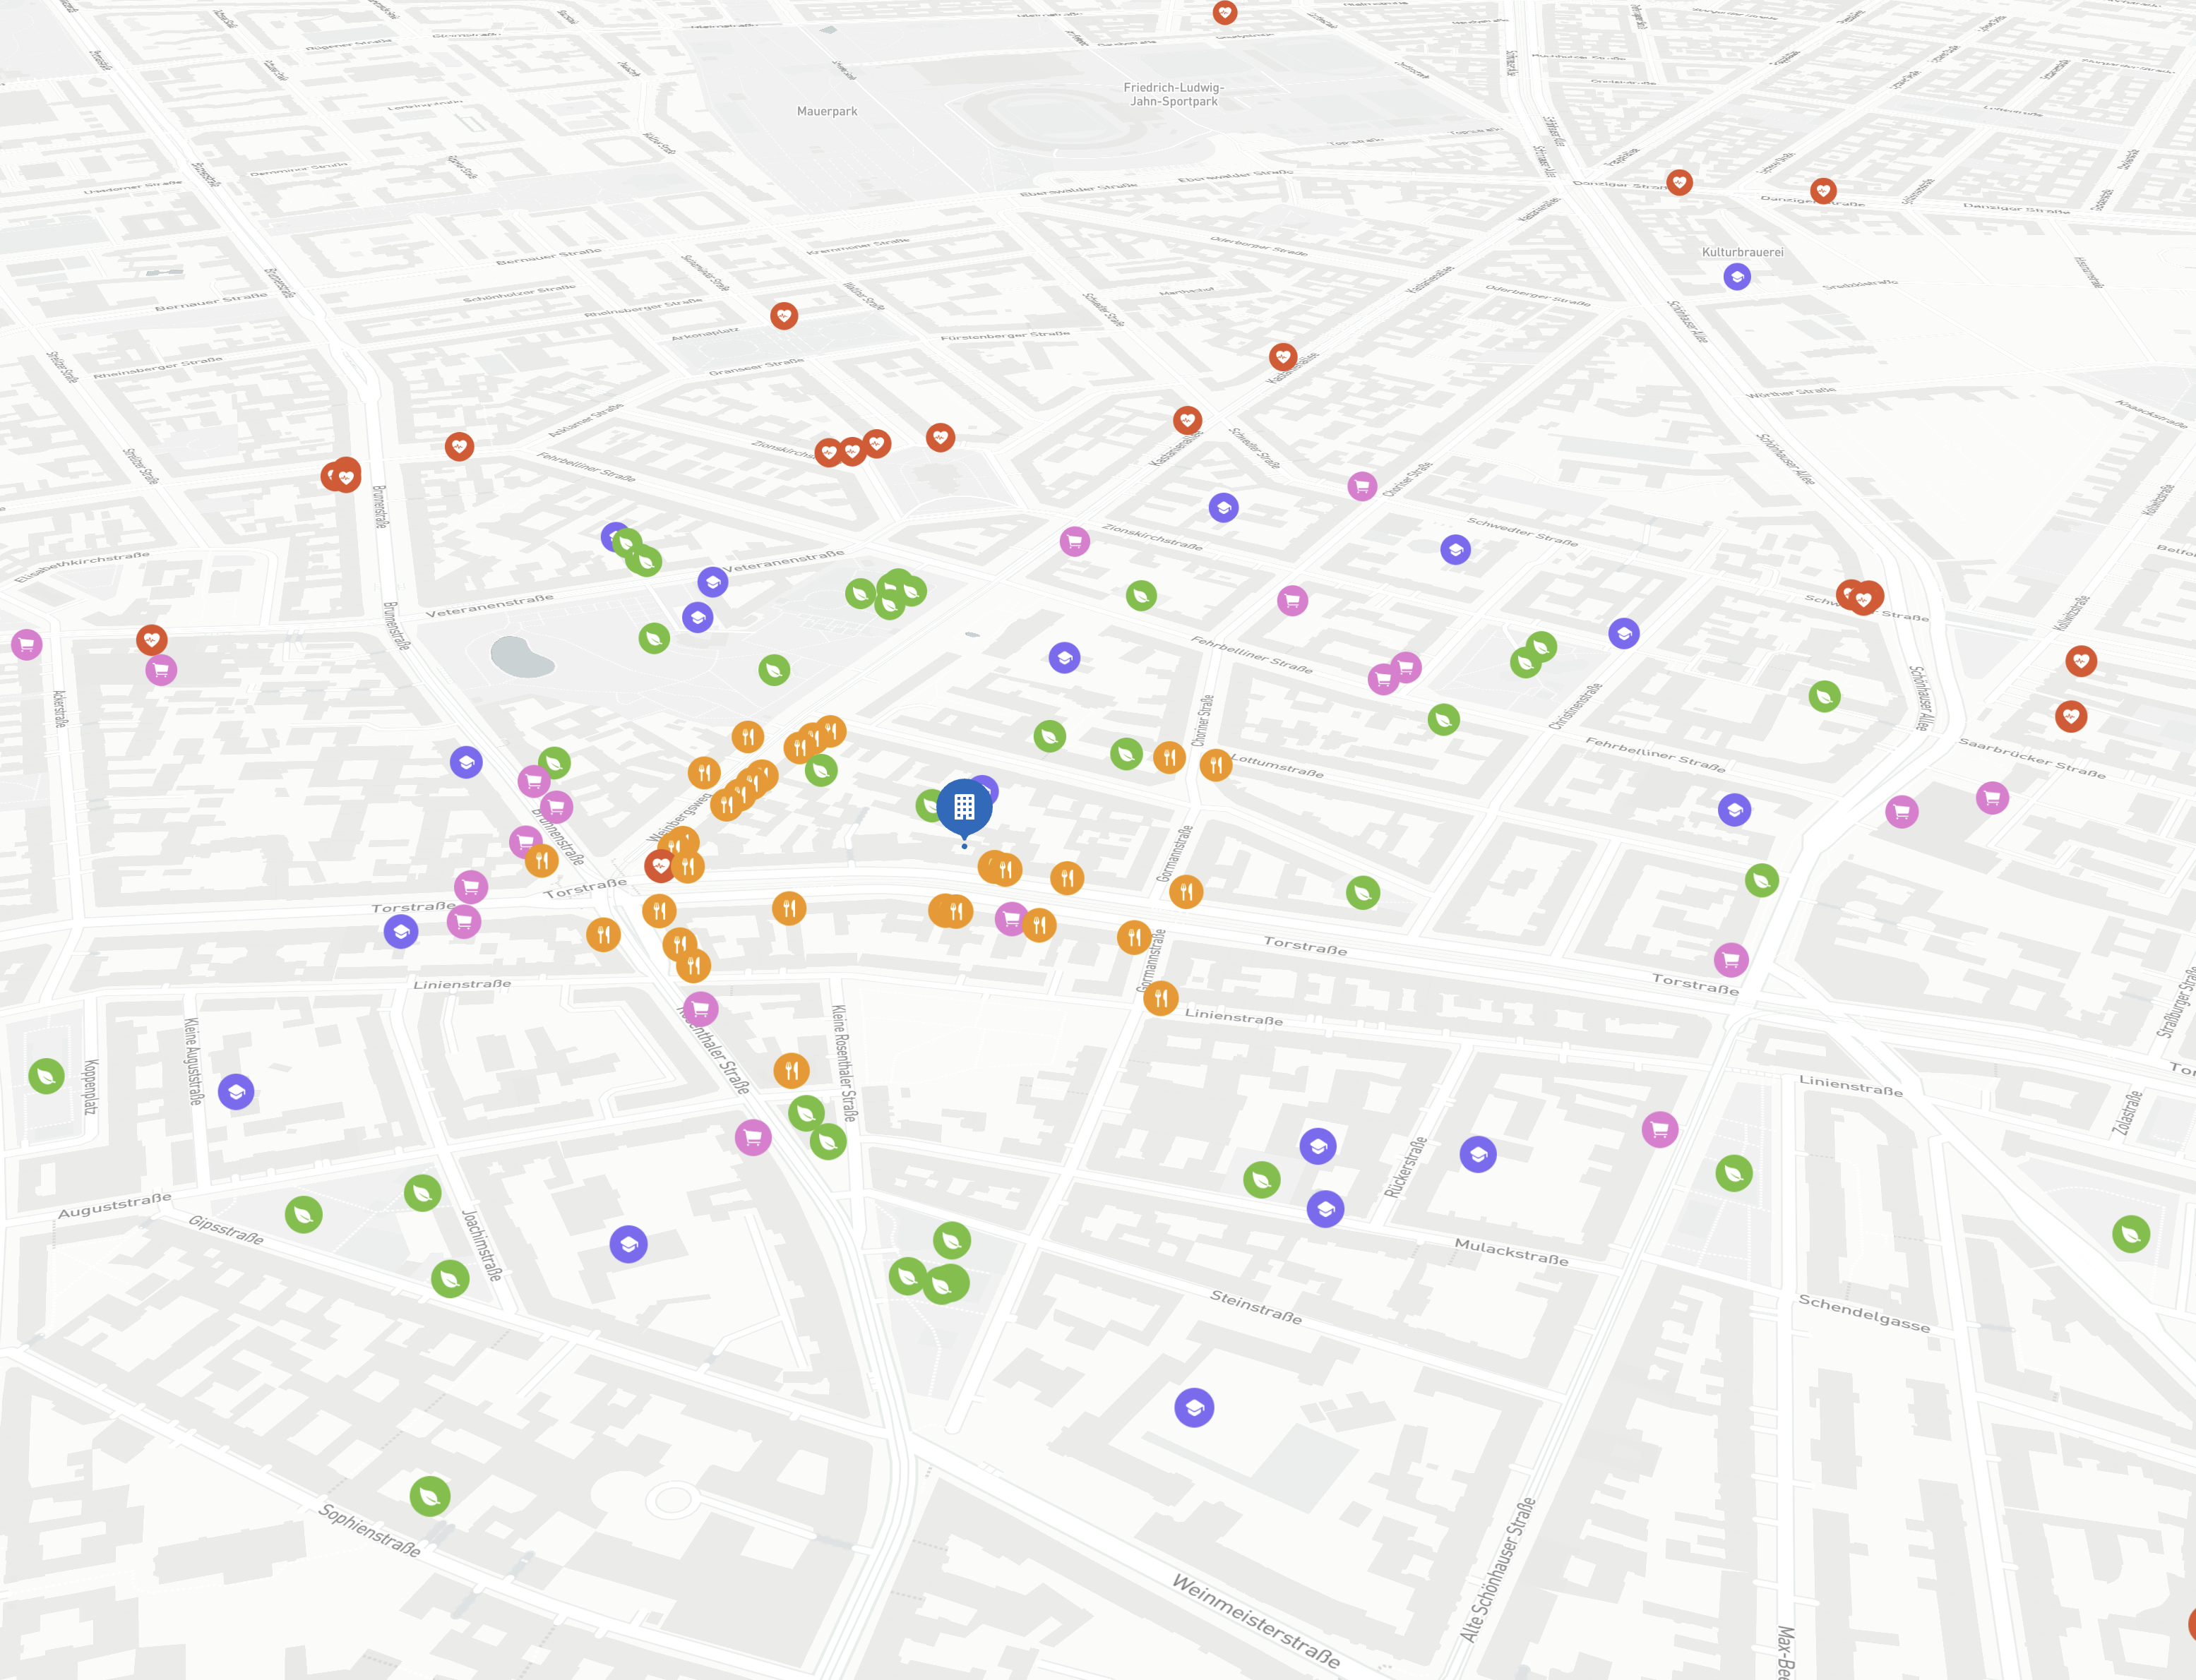This screenshot has height=1680, width=2196.
Task: Open green leaf marker above Sophienstraße
Action: (x=430, y=1496)
